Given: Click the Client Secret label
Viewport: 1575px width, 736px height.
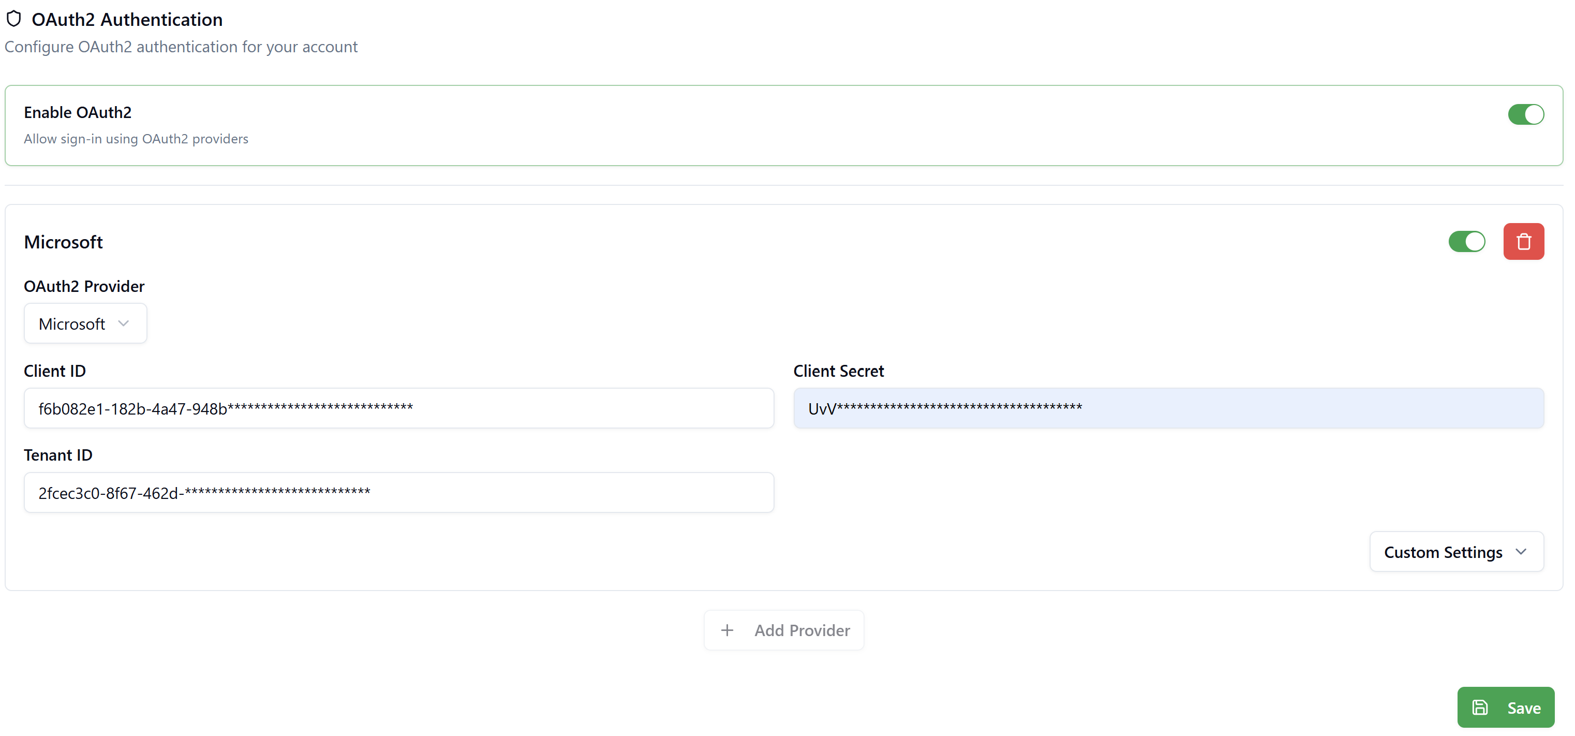Looking at the screenshot, I should (x=838, y=371).
